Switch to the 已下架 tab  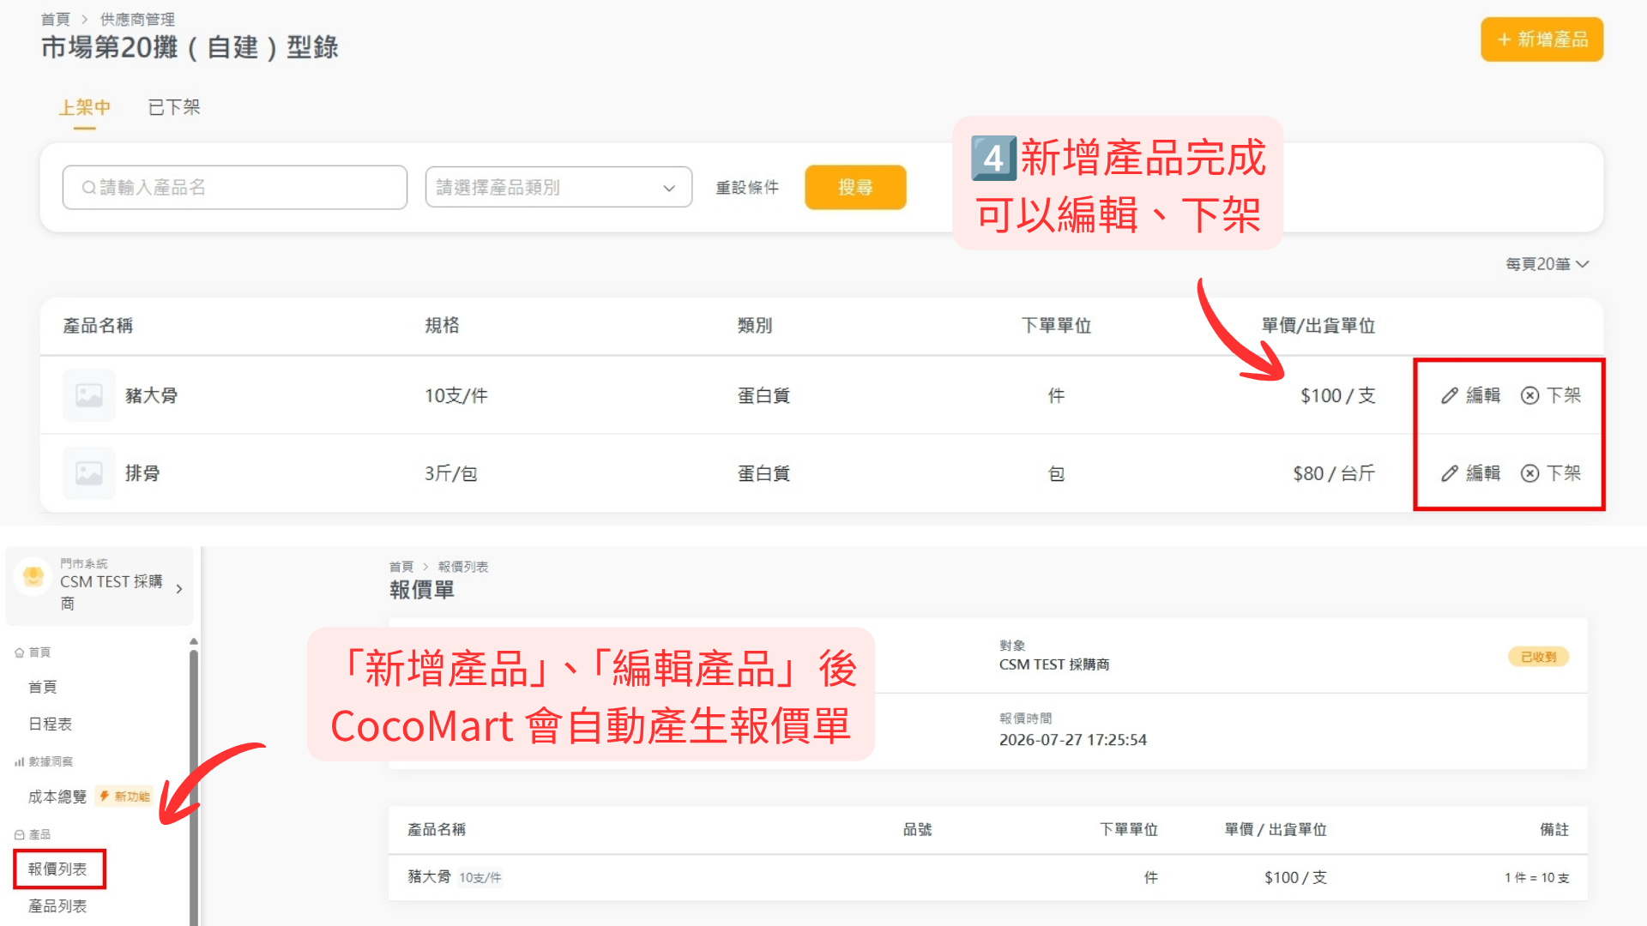(x=174, y=107)
